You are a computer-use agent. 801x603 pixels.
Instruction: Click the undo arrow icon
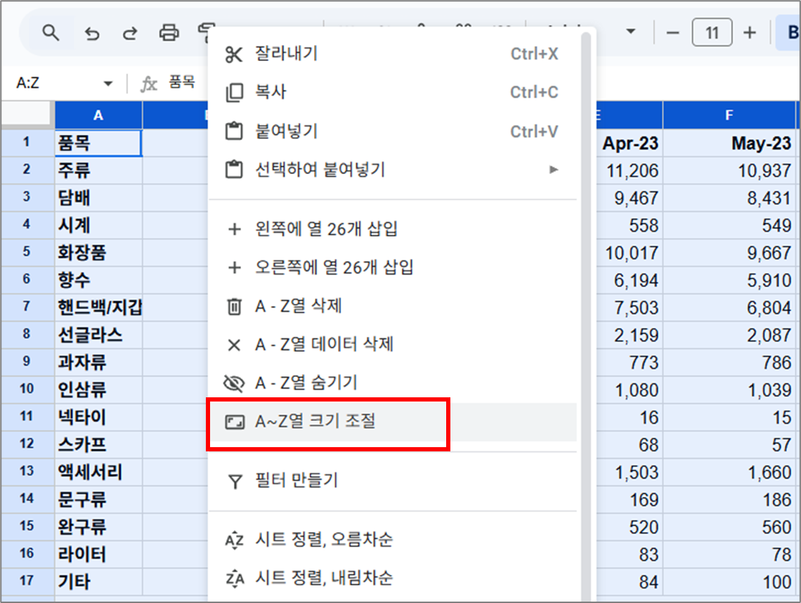click(92, 34)
